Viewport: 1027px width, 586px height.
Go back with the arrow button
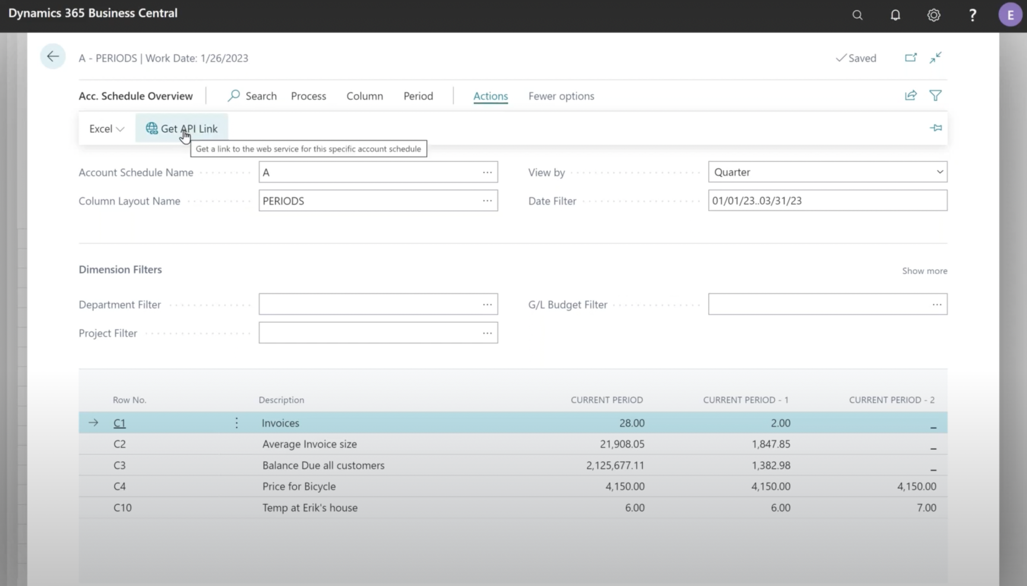pos(53,56)
